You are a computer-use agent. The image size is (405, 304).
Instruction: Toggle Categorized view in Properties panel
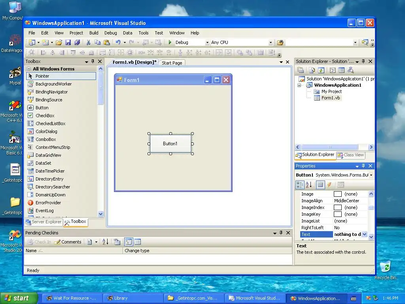300,184
